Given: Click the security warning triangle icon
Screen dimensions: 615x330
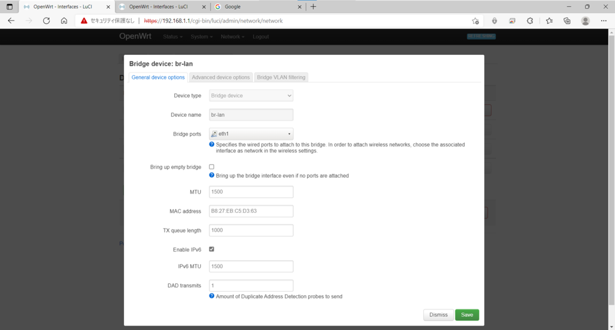Looking at the screenshot, I should tap(84, 21).
